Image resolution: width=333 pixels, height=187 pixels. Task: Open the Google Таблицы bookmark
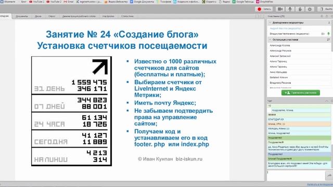243,2
